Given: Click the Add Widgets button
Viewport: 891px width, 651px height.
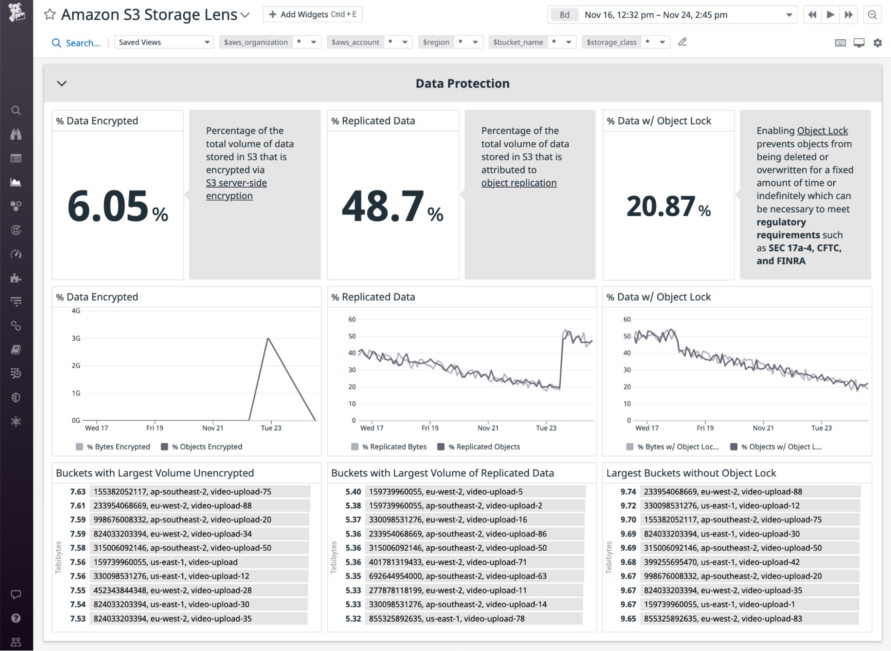Looking at the screenshot, I should [x=312, y=14].
